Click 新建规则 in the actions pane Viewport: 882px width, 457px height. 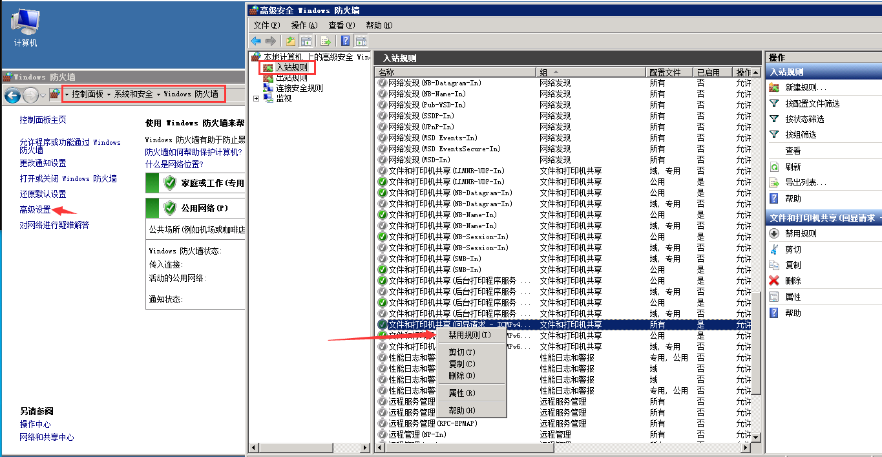(805, 88)
